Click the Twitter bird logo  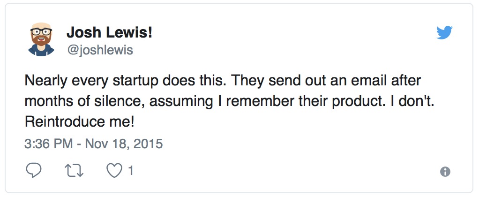(x=444, y=32)
